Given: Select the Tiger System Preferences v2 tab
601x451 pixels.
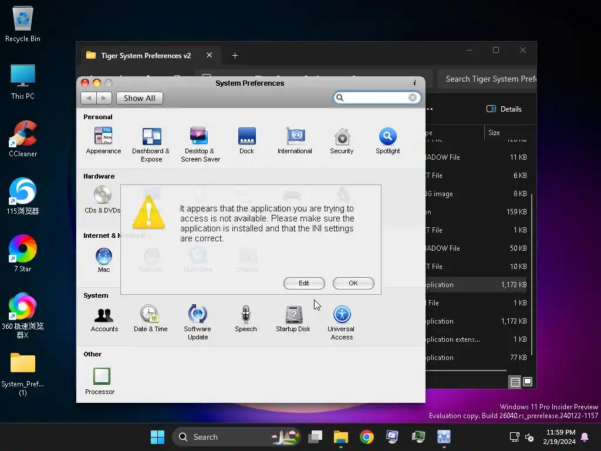Looking at the screenshot, I should (x=146, y=56).
